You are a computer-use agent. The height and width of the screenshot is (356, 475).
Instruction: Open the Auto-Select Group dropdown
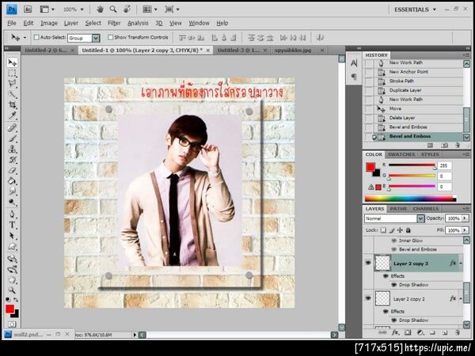[96, 38]
